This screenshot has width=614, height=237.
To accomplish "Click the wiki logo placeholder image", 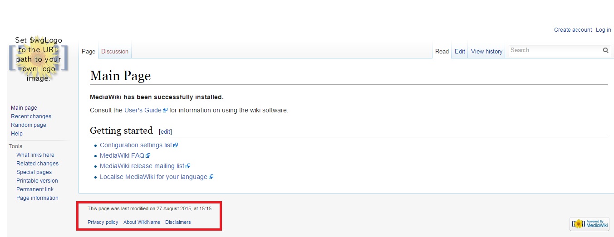I will 39,59.
